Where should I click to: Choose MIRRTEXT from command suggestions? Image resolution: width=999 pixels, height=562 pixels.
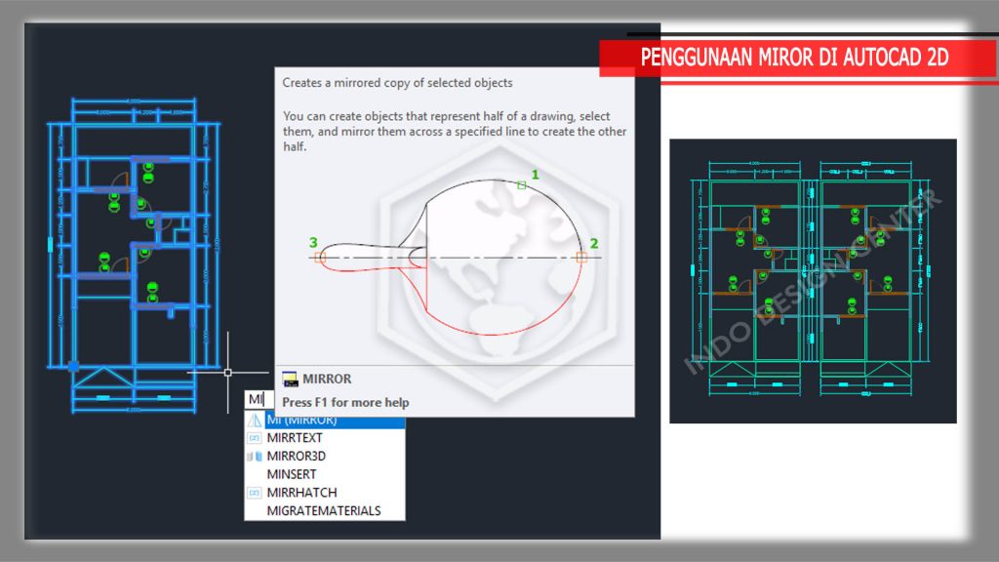325,438
